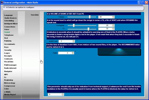The image size is (149, 100).
Task: Select the Voice option
Action: tap(7, 29)
